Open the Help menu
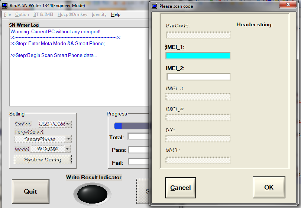This screenshot has width=301, height=208. (x=116, y=14)
